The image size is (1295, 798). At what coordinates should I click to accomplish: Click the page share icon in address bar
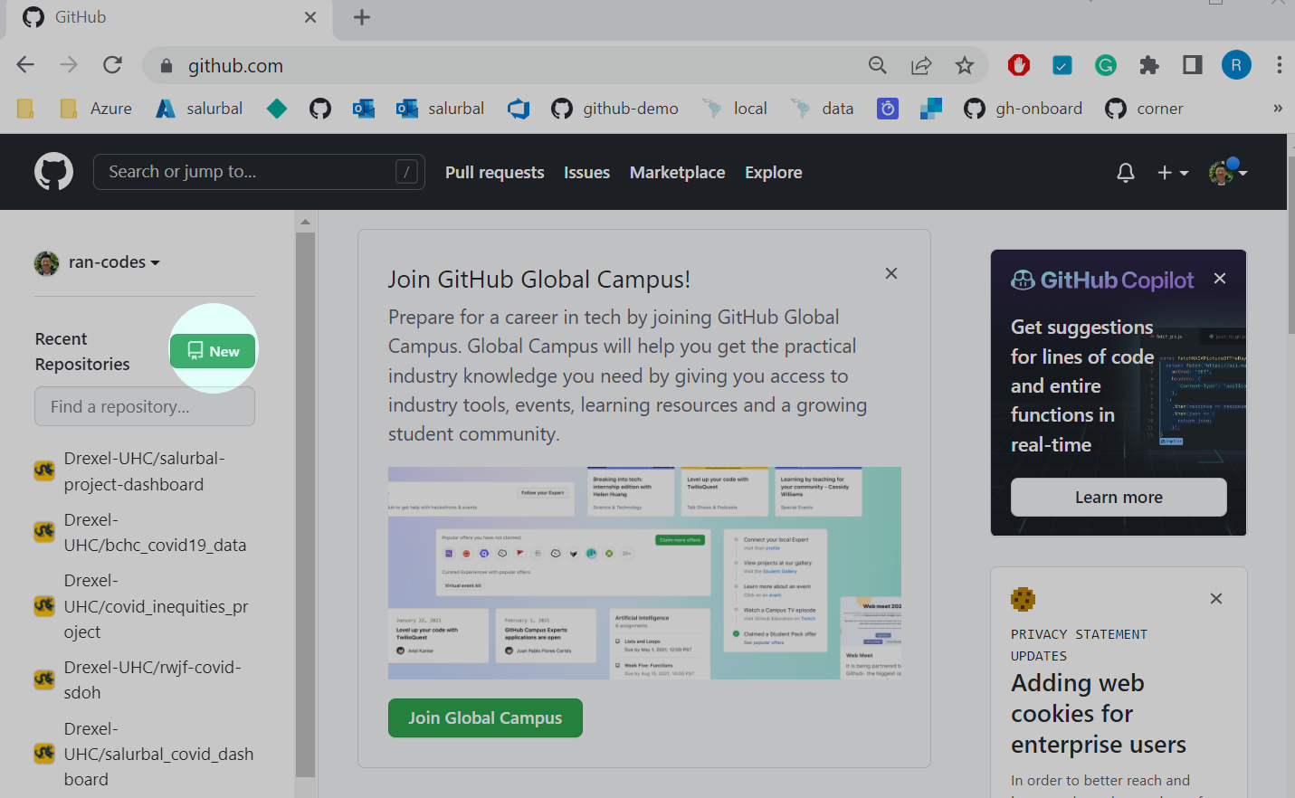coord(921,65)
